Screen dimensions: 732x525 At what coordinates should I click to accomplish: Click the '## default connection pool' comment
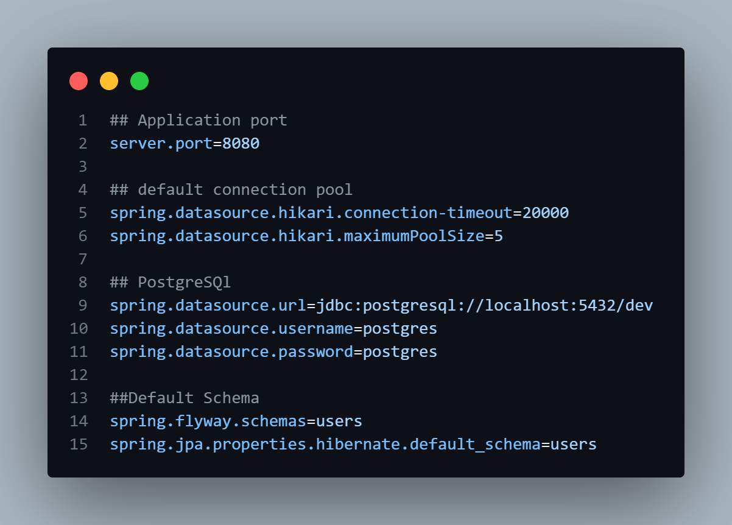click(231, 189)
